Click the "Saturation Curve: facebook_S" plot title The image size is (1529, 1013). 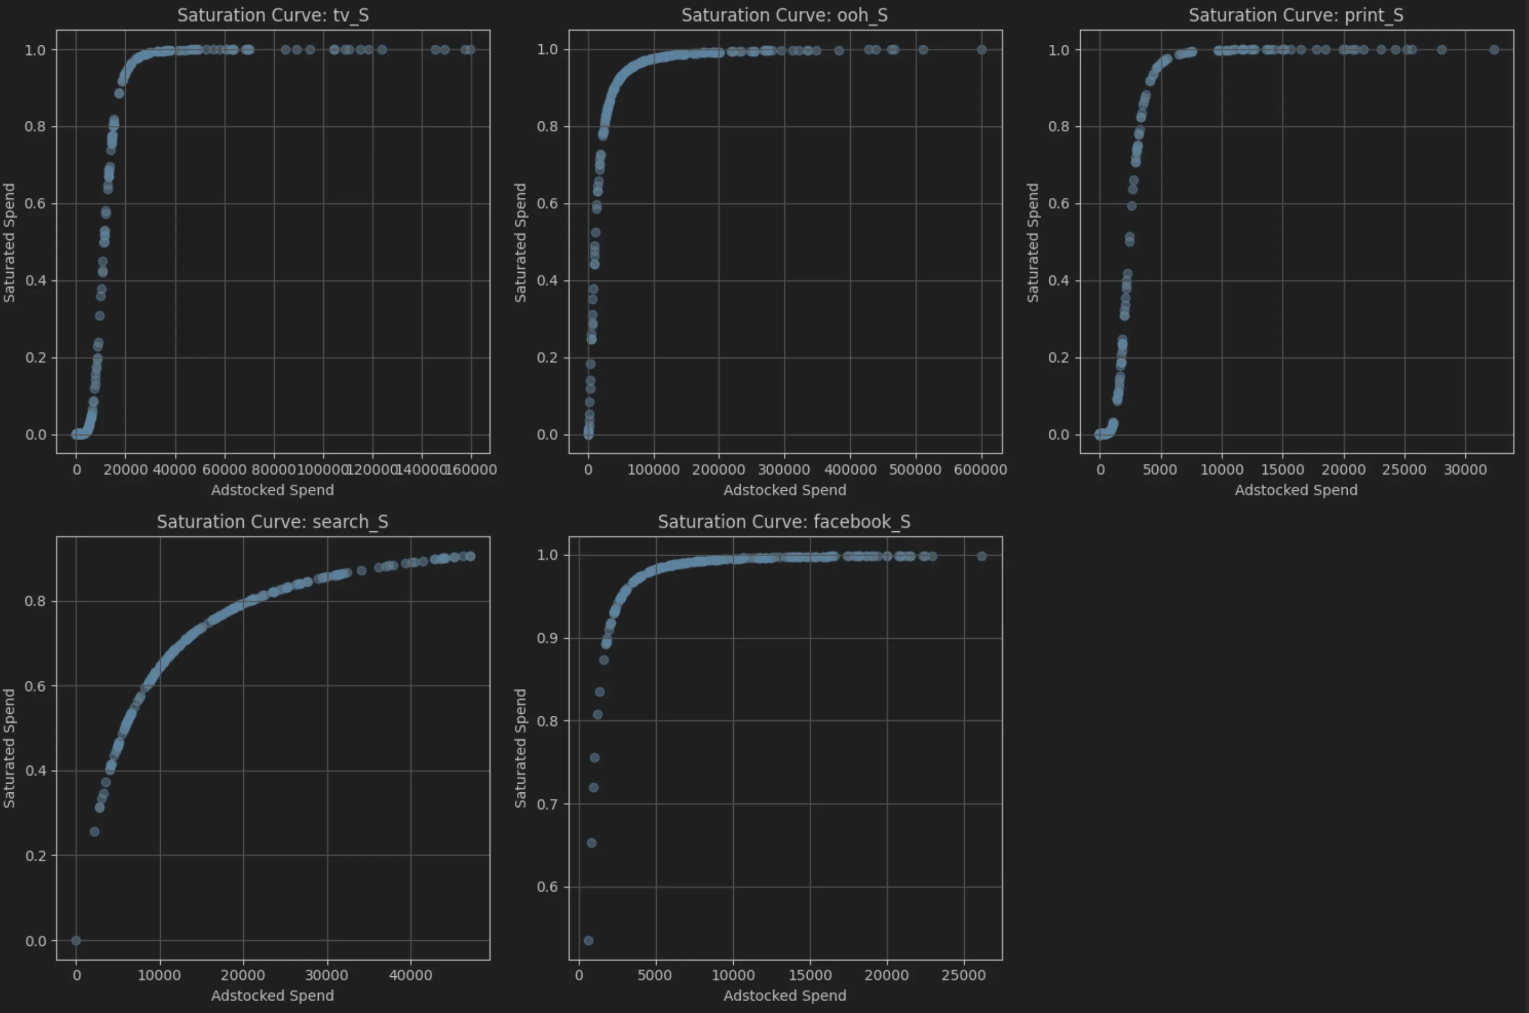click(784, 522)
